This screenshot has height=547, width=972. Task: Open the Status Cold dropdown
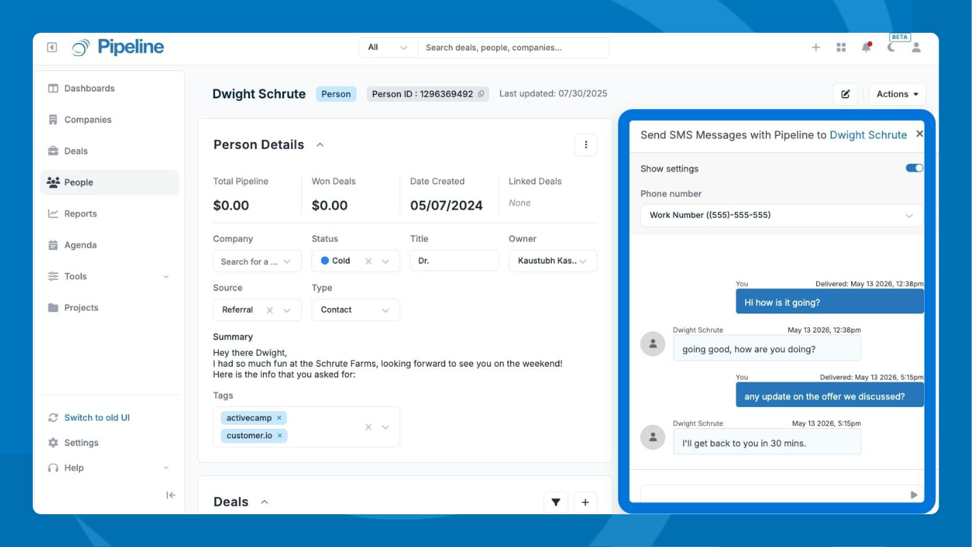tap(386, 261)
